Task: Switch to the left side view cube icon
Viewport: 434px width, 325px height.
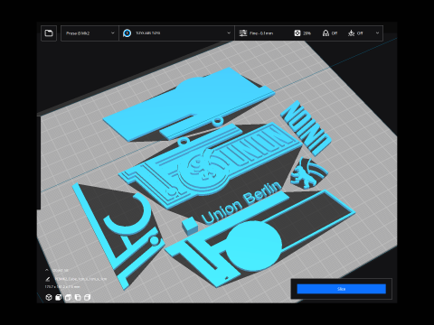Action: 78,297
